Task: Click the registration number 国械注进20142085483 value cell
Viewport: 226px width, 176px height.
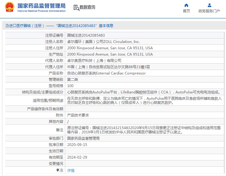Action: click(x=86, y=35)
